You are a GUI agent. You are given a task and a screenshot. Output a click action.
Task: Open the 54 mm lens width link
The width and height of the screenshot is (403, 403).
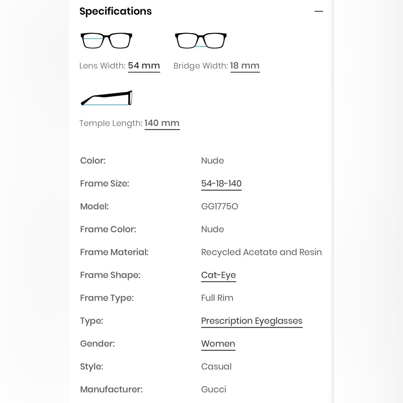[144, 65]
